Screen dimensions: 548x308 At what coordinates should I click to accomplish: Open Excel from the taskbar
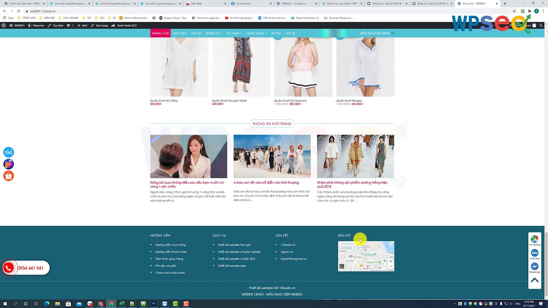pyautogui.click(x=122, y=304)
